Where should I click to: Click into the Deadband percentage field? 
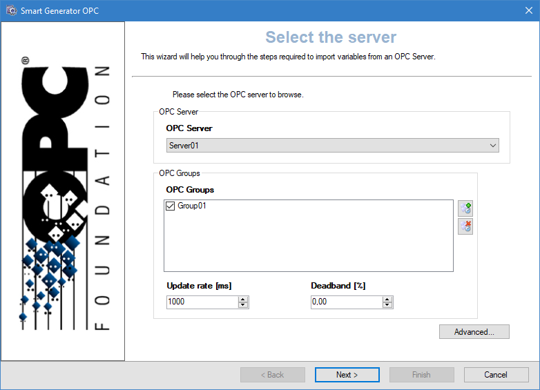pos(345,302)
